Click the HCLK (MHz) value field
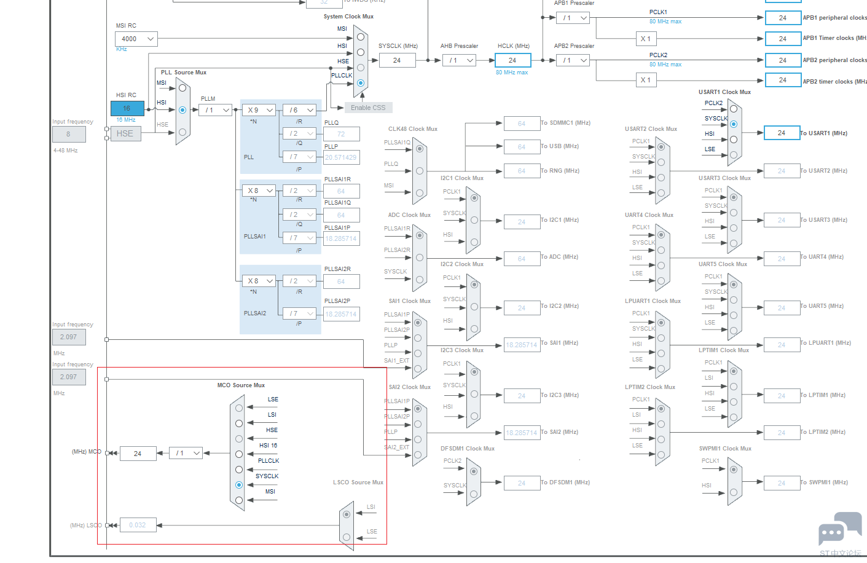867x563 pixels. [512, 60]
